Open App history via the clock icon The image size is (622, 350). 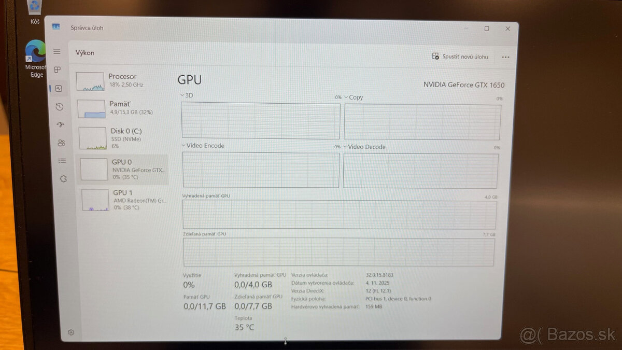pos(59,106)
